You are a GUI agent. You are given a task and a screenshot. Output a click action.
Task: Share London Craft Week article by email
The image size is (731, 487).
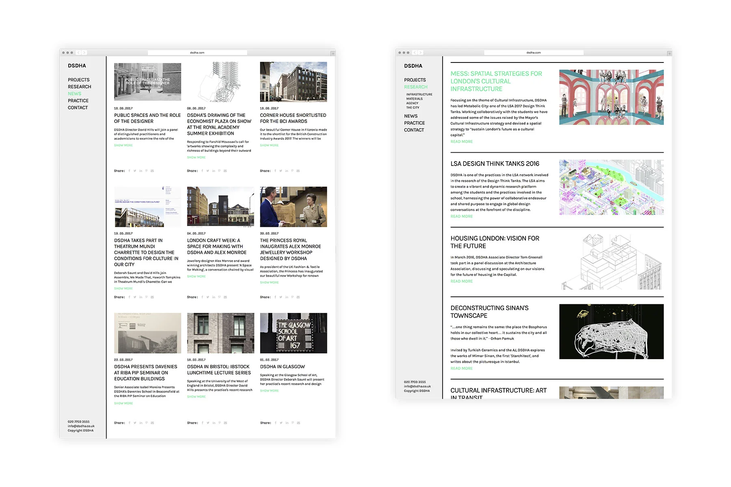coord(225,297)
